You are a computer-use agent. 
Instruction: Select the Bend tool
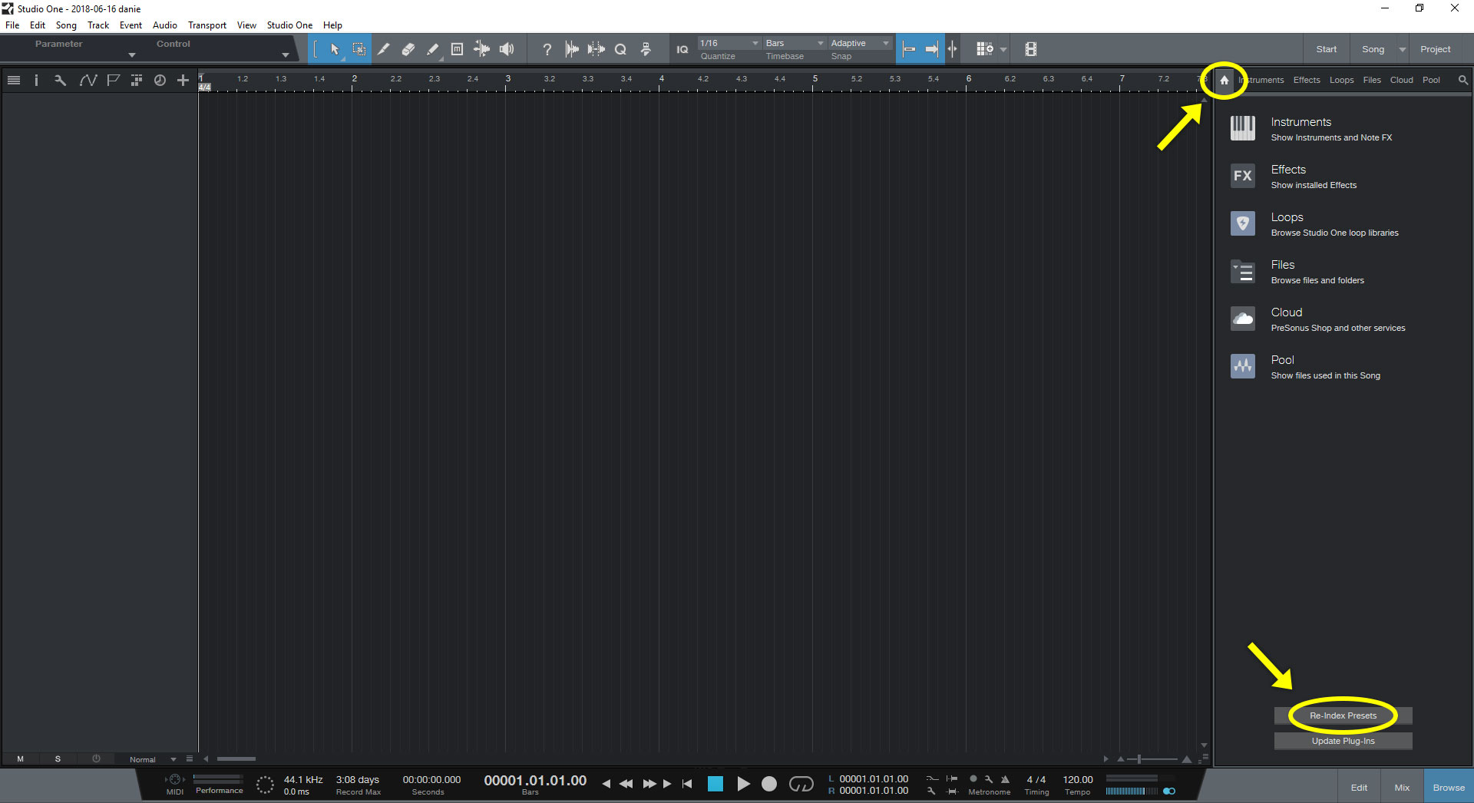point(481,49)
